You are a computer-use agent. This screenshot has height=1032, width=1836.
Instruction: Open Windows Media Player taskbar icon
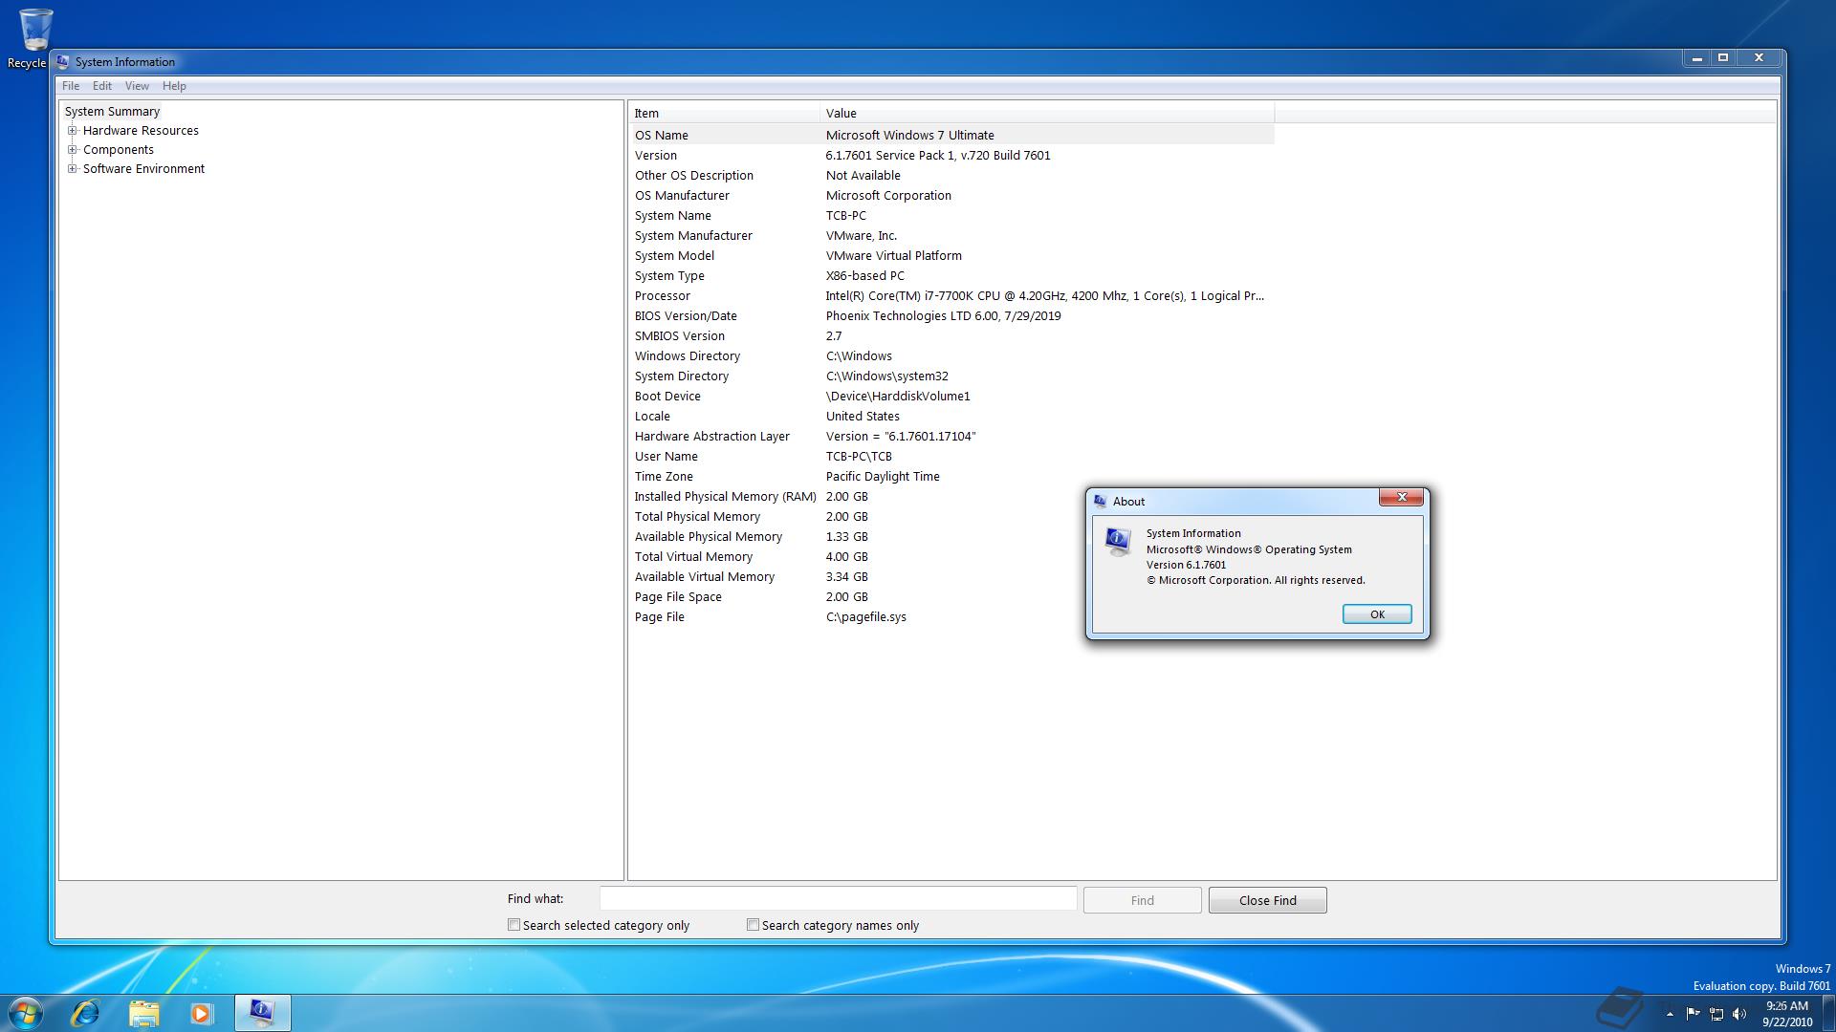pyautogui.click(x=201, y=1013)
